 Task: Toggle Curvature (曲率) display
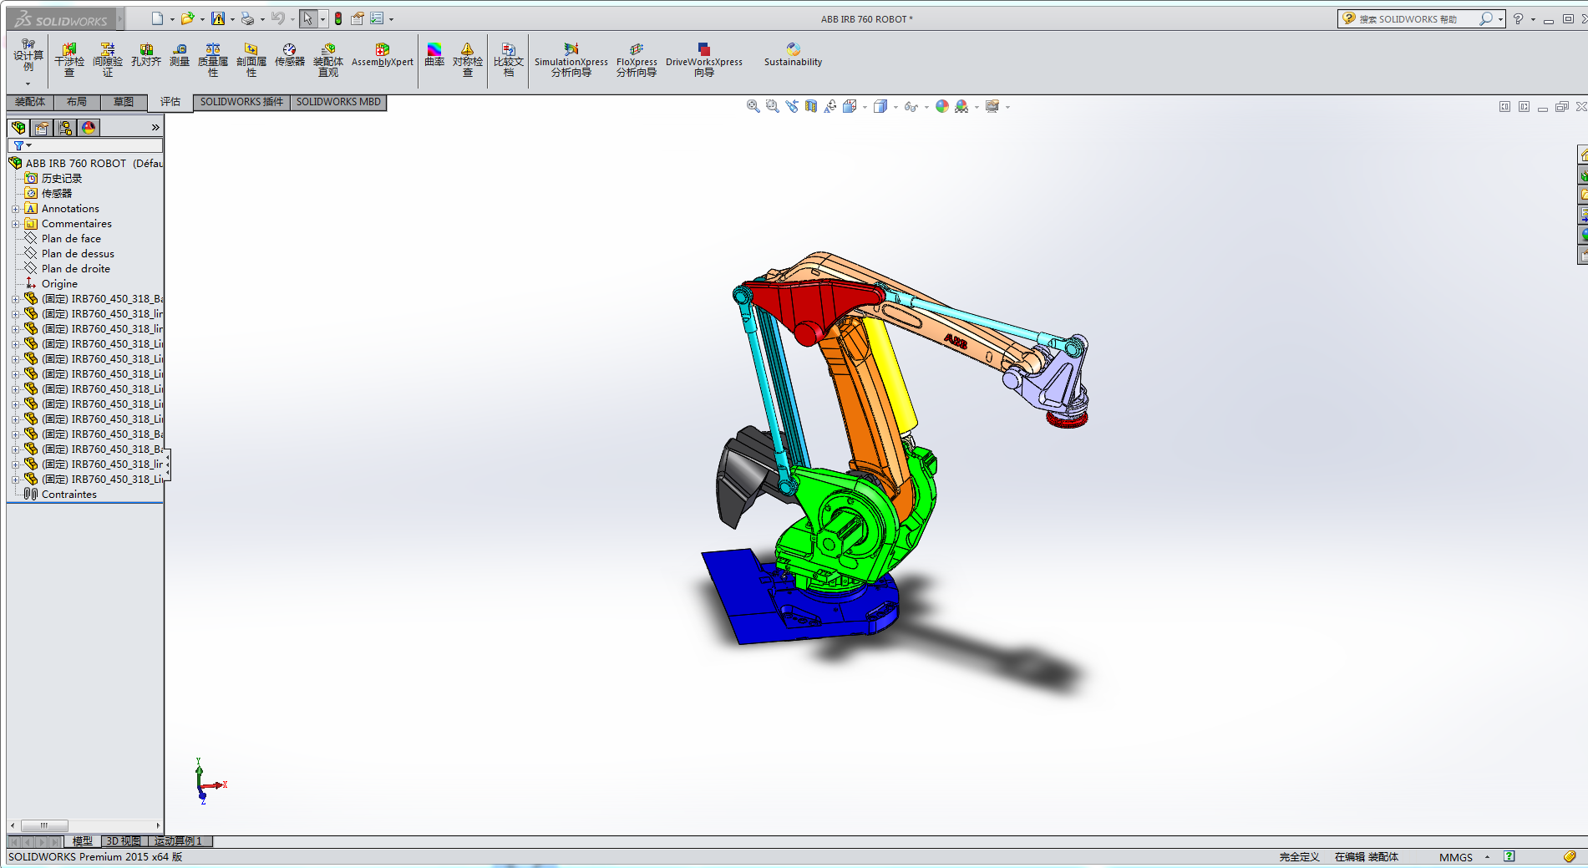tap(434, 56)
